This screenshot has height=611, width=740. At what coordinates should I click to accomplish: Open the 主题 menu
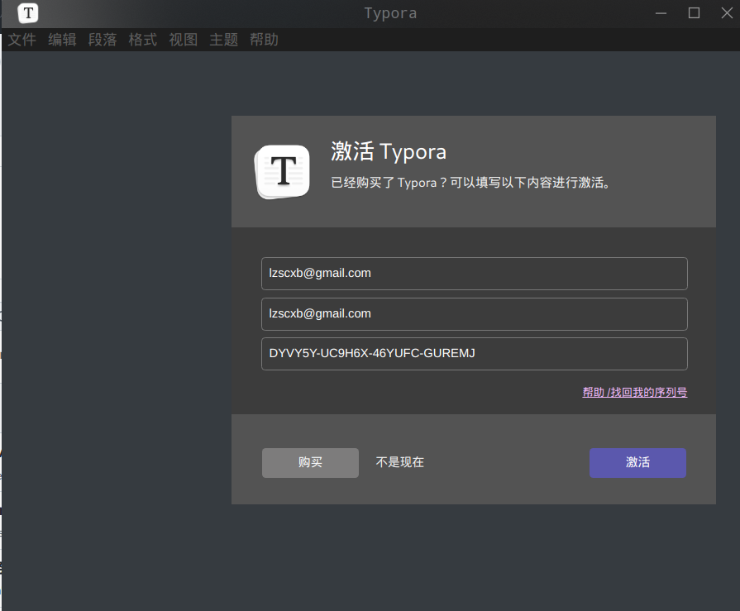coord(224,40)
